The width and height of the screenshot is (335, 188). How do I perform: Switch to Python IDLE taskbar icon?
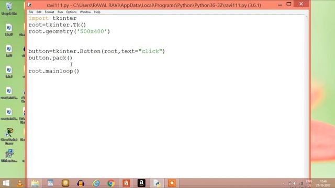pyautogui.click(x=157, y=183)
